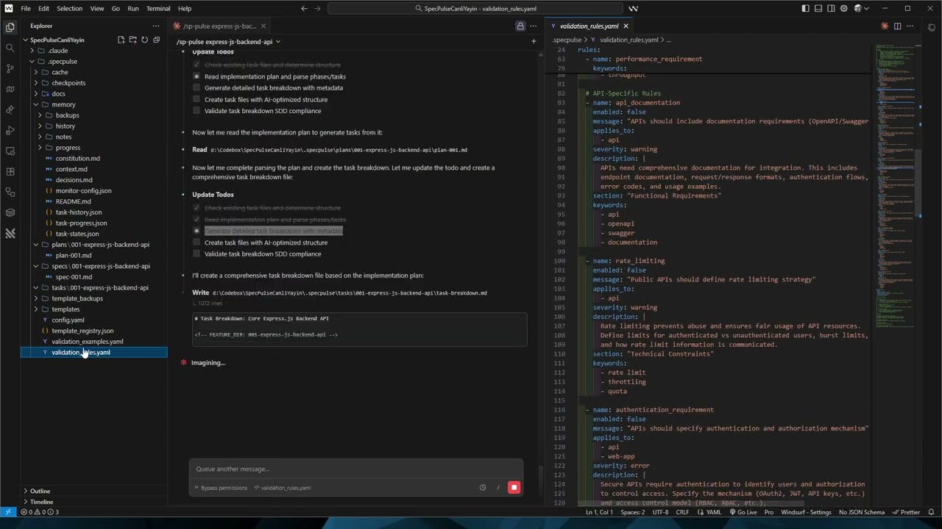Expand the Outline section
Viewport: 942px width, 529px height.
40,491
